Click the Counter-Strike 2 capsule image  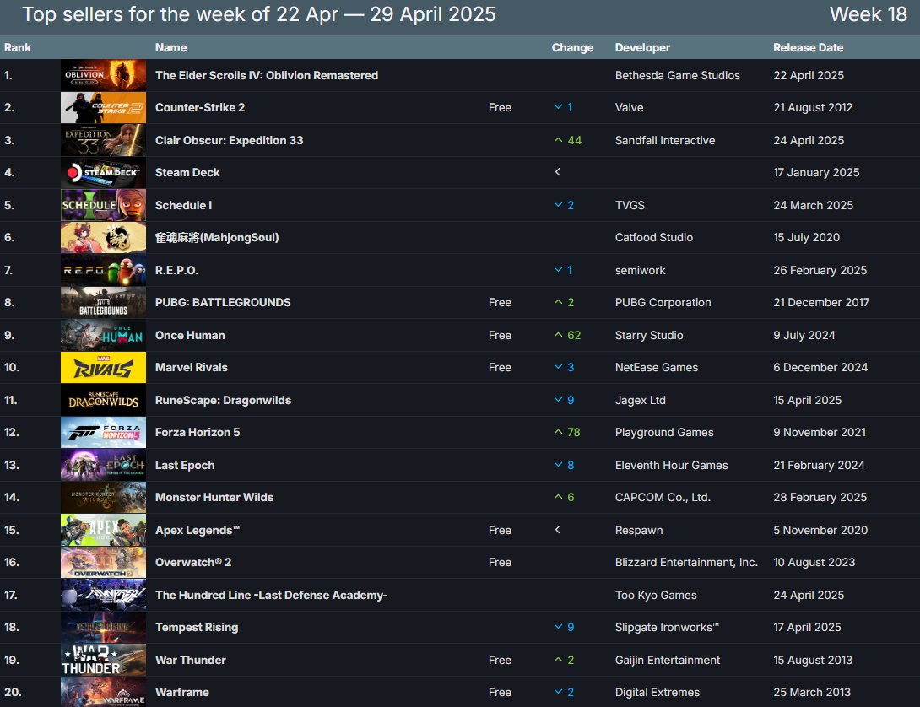click(103, 108)
